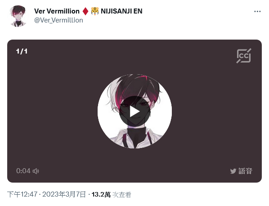Viewport: 269px width, 206px height.
Task: Click the 1/1 media counter
Action: 22,51
